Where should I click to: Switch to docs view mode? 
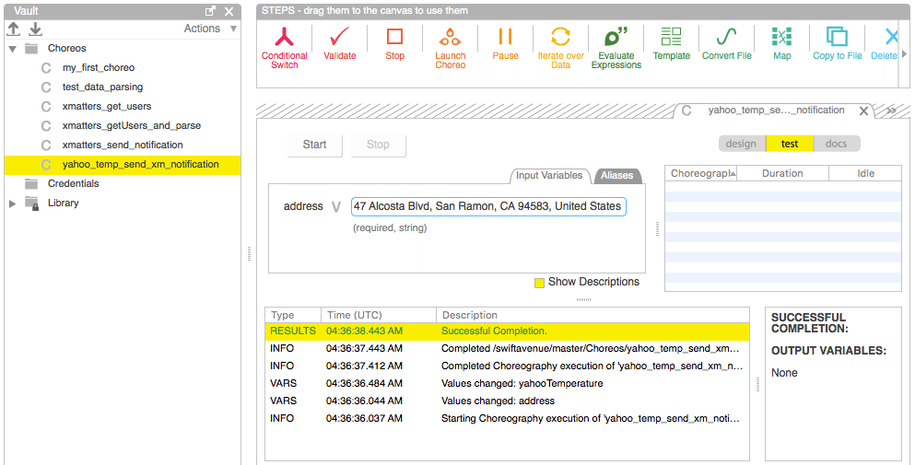coord(836,144)
